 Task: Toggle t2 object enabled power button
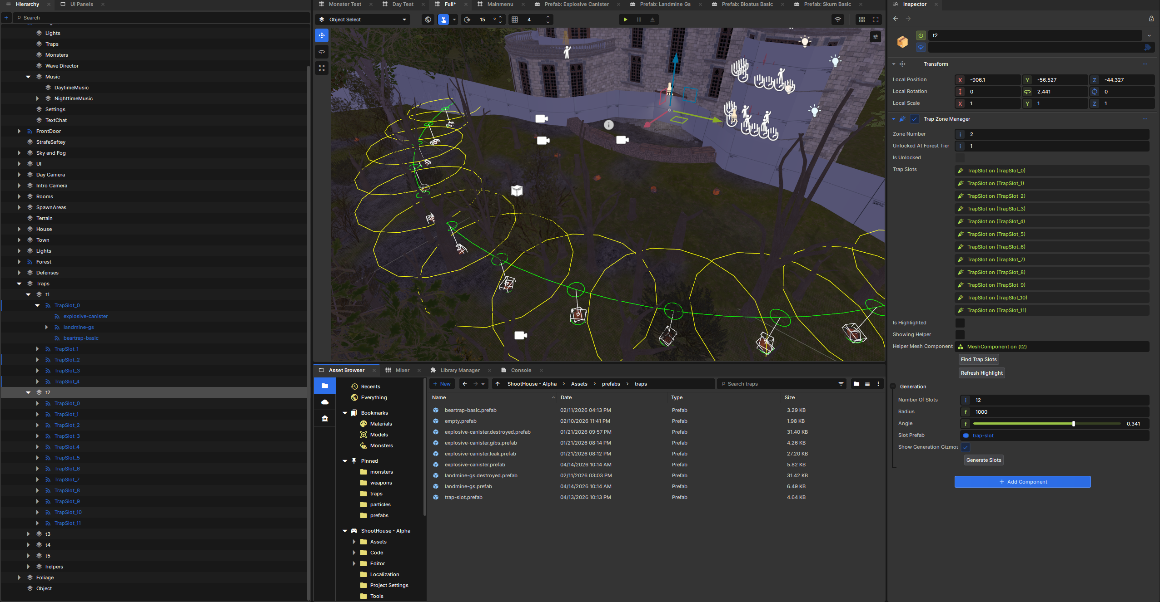coord(921,35)
